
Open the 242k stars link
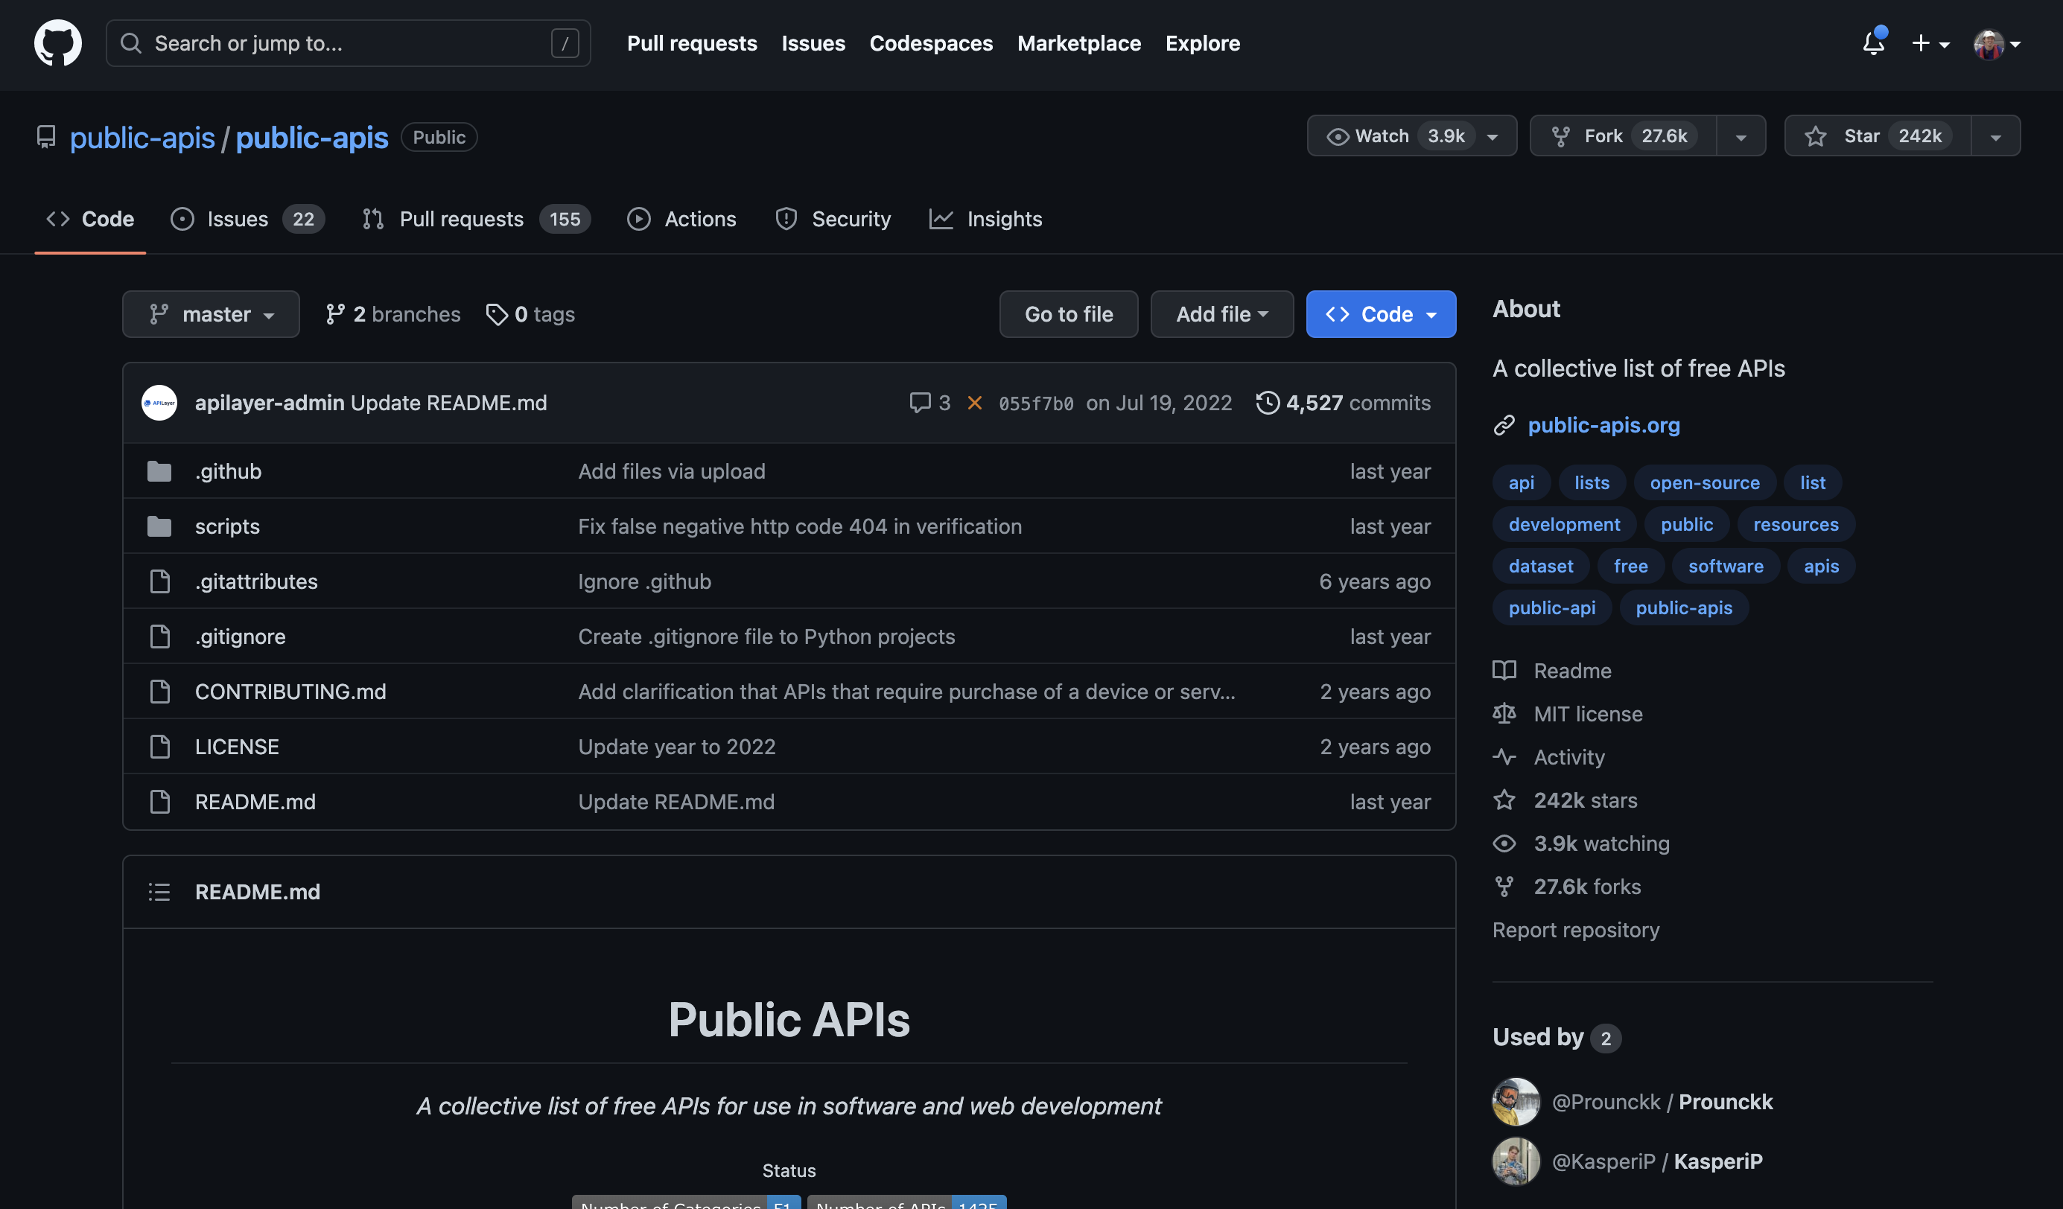pos(1565,800)
